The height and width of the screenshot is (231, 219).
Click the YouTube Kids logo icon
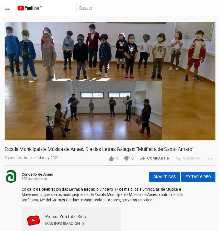tap(33, 220)
